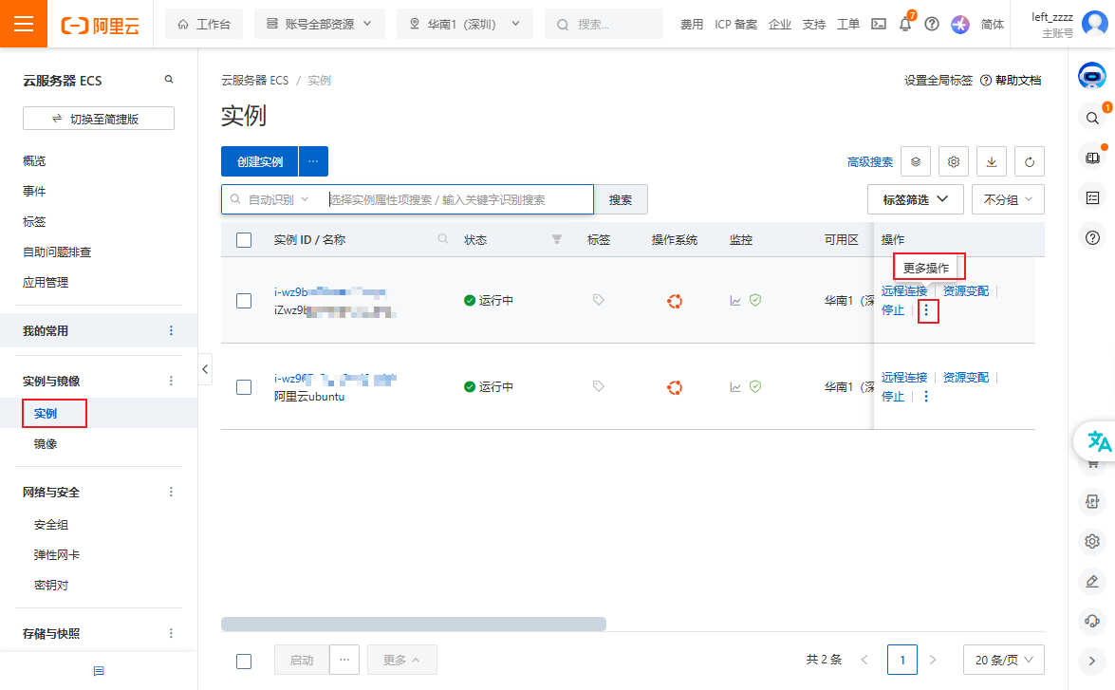Edit tags for 阿里云ubuntu instance
The height and width of the screenshot is (690, 1115).
click(599, 386)
